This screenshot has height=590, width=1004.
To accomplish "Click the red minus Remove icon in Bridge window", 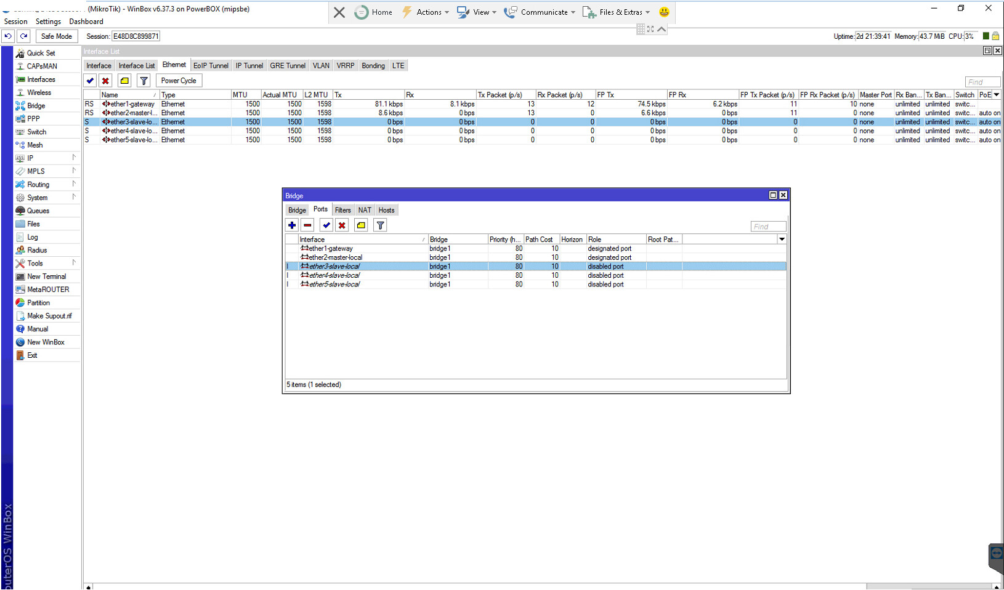I will coord(307,225).
